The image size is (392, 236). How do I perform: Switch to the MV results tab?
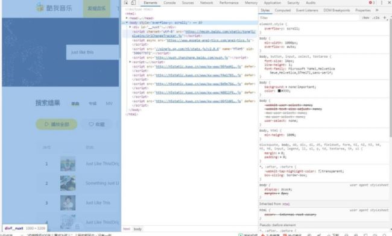coord(109,104)
